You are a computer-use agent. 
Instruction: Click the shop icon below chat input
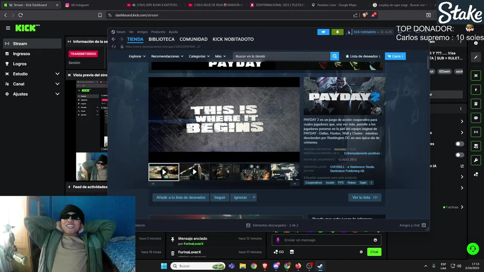pos(292,252)
